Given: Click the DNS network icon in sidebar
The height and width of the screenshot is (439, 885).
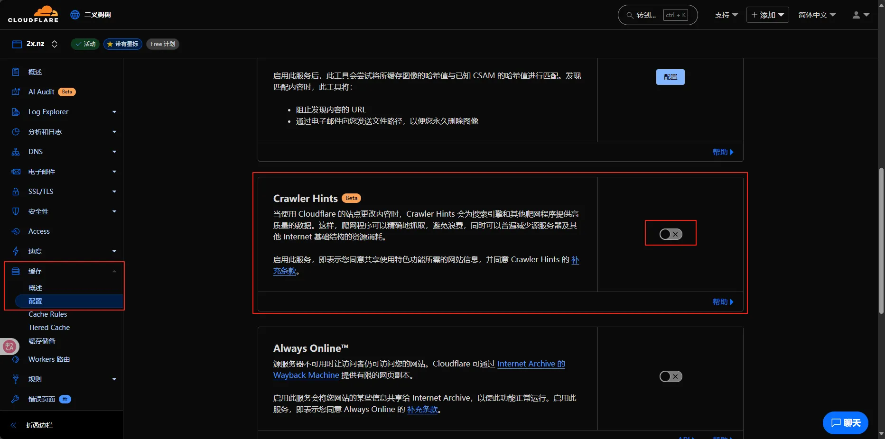Looking at the screenshot, I should (16, 152).
